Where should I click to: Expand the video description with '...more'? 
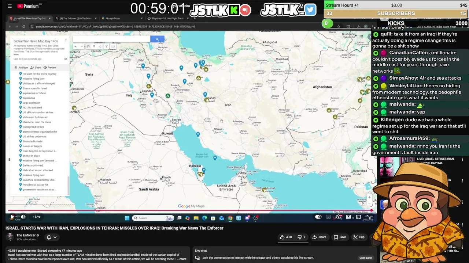[182, 259]
